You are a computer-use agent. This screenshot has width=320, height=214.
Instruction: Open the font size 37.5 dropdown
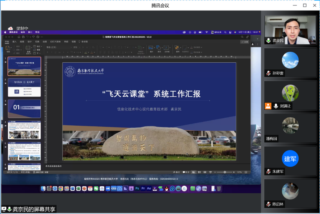[77, 47]
